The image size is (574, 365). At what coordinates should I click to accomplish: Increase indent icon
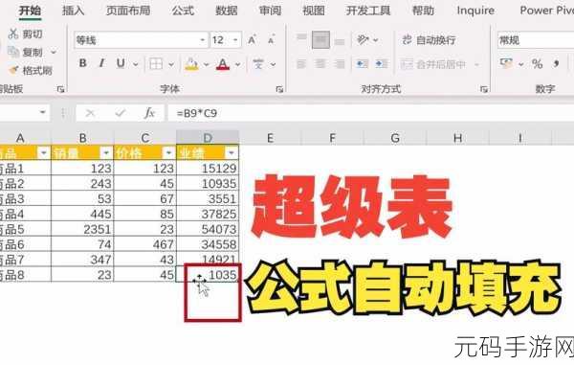382,64
